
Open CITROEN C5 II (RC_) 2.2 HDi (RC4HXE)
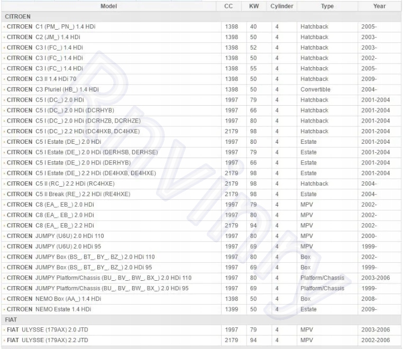(x=61, y=183)
